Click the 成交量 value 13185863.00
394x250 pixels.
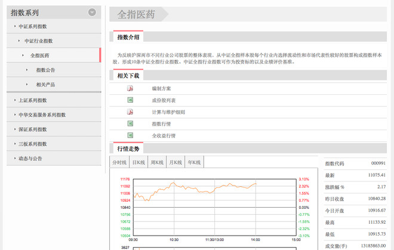(x=373, y=245)
